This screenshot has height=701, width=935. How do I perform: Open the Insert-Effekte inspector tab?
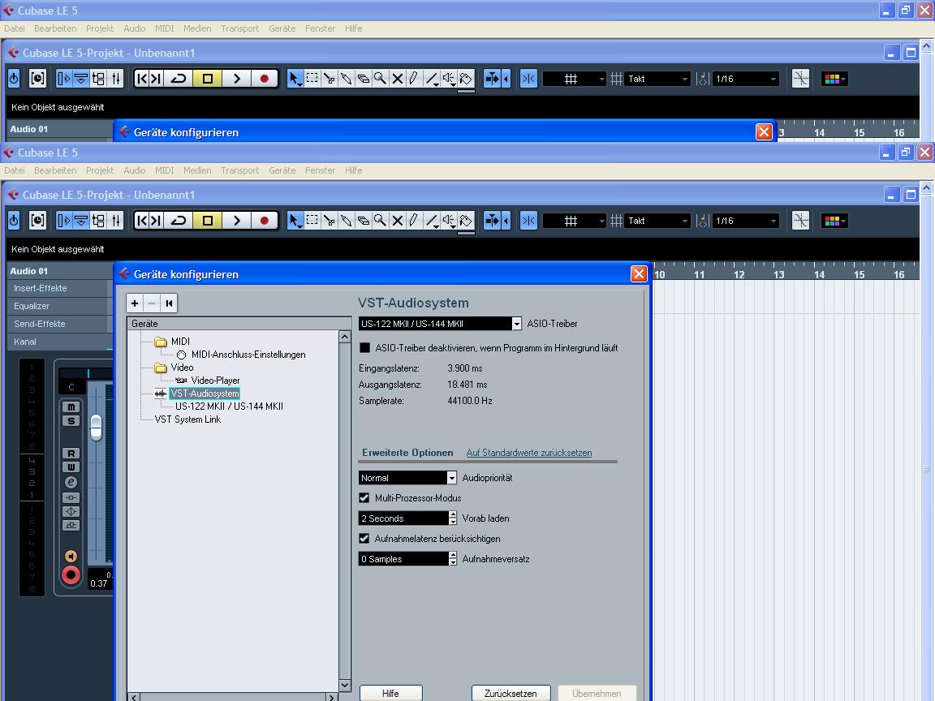[x=59, y=289]
